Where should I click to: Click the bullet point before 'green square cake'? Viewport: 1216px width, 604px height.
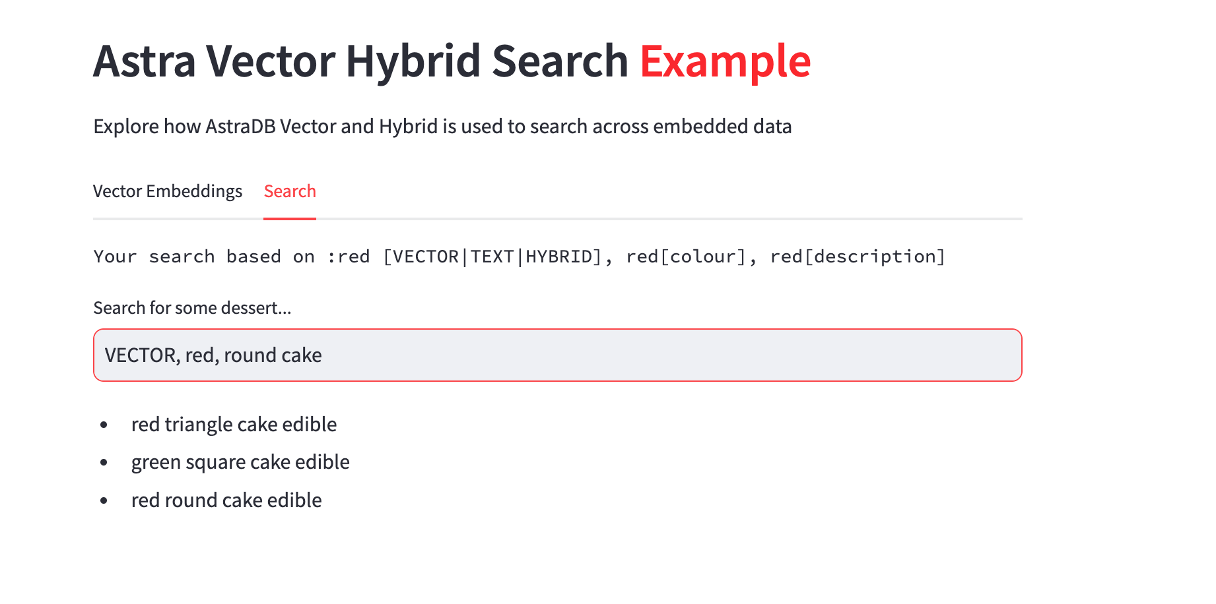point(104,462)
